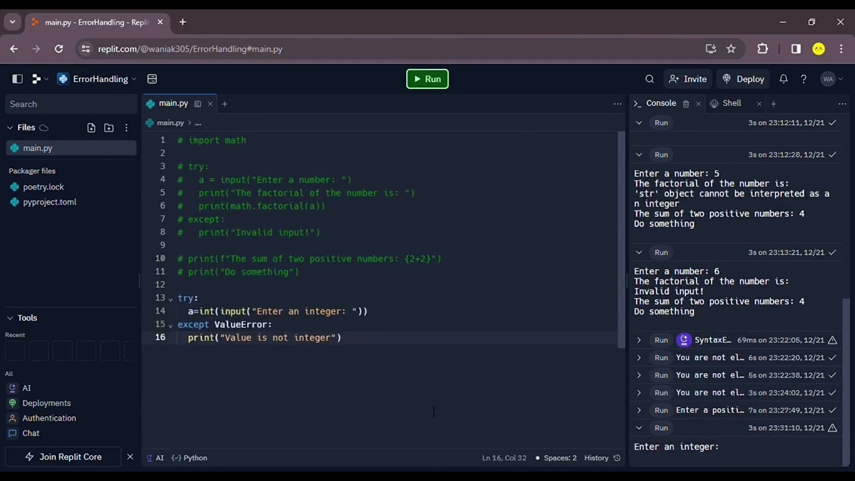
Task: Add a new tab in console pane
Action: pos(774,104)
